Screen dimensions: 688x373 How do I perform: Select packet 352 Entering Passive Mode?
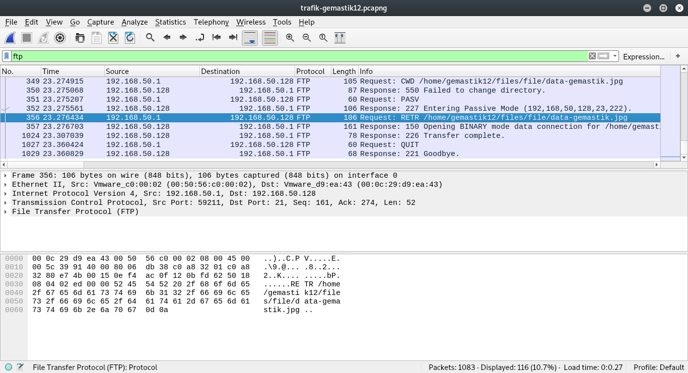coord(330,108)
